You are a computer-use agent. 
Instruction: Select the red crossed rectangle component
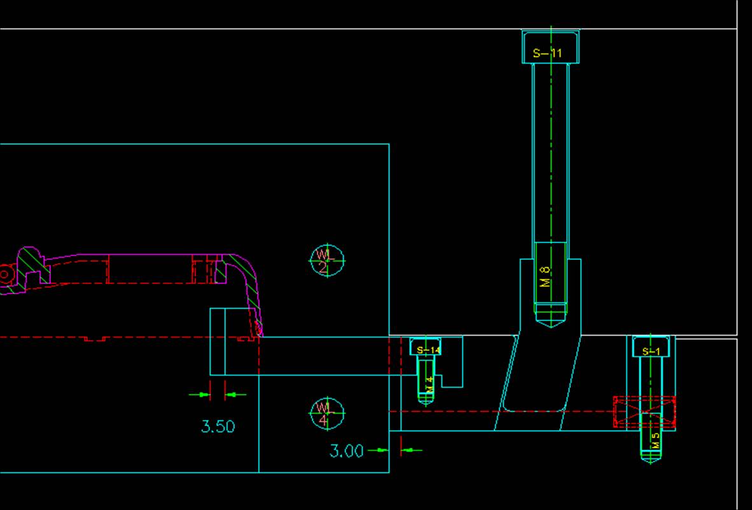coord(644,412)
